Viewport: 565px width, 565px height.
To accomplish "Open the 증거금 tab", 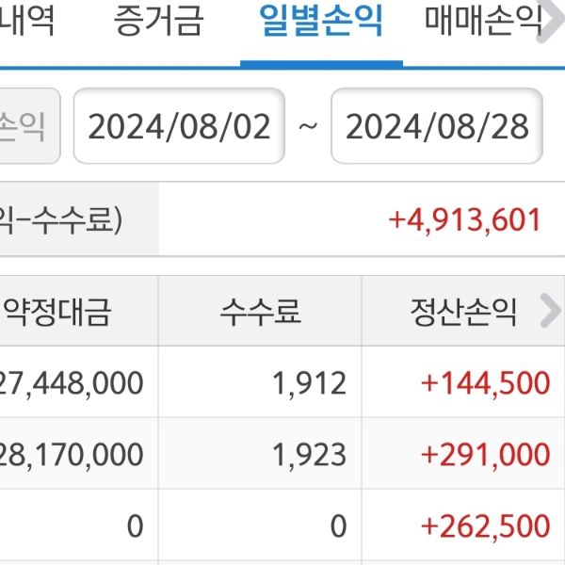I will pos(158,23).
